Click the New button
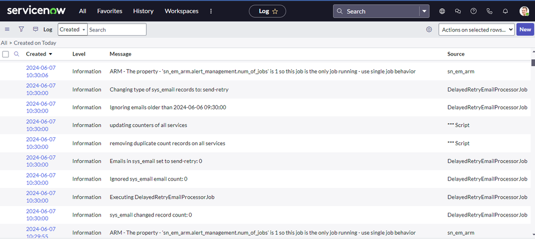Viewport: 535px width, 239px height. [525, 29]
